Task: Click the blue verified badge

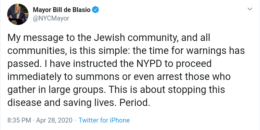Action: [96, 10]
